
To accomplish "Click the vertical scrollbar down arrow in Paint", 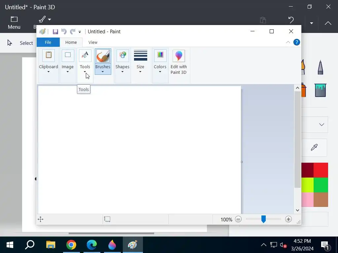I will point(297,210).
